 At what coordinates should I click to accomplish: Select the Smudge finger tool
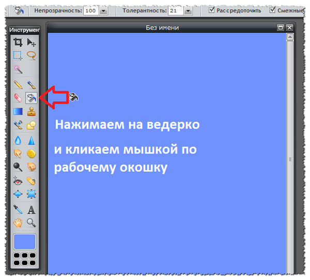tap(18, 154)
